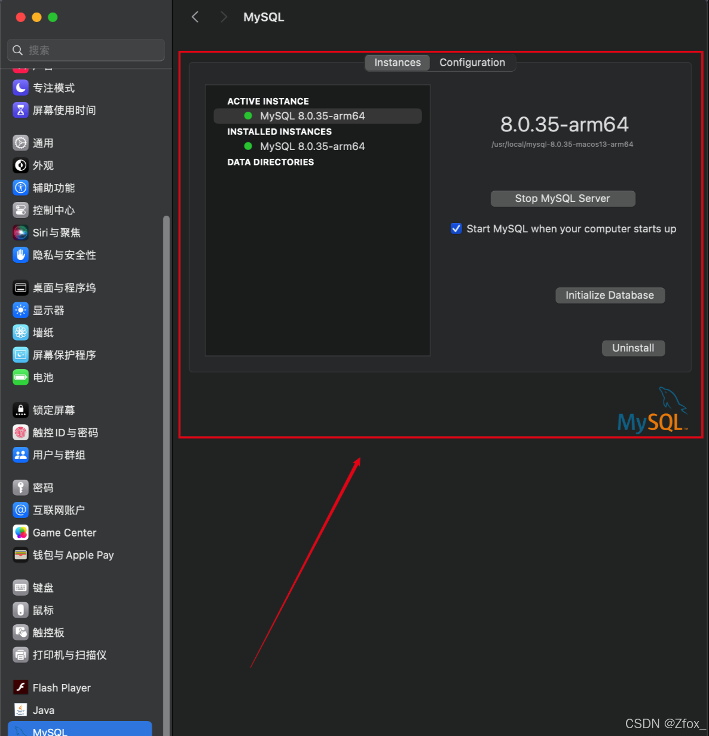This screenshot has height=736, width=709.
Task: Open Desktop & Dock (桌面与程序坞) icon
Action: 21,288
